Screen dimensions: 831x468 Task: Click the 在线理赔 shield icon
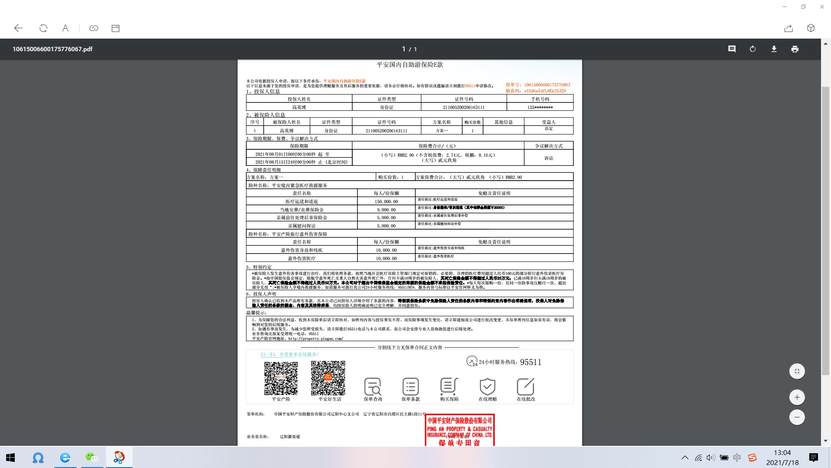click(x=487, y=386)
